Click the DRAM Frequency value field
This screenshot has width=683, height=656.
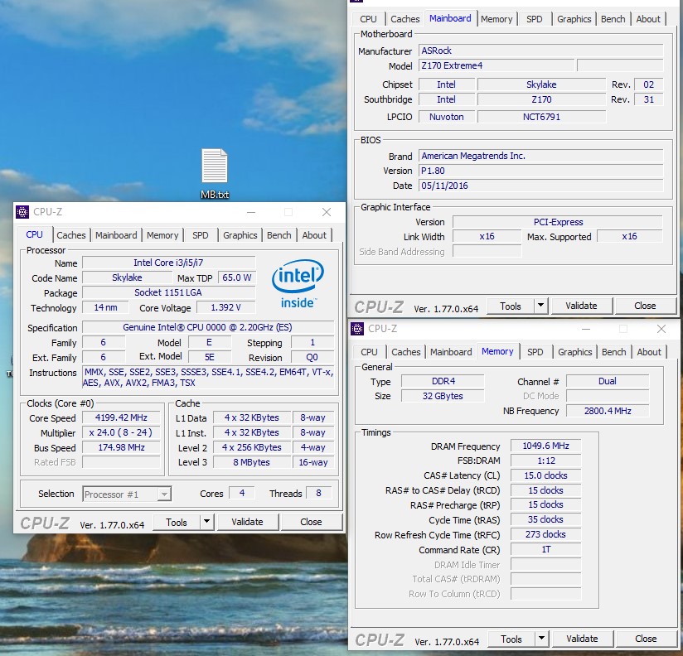pyautogui.click(x=545, y=446)
